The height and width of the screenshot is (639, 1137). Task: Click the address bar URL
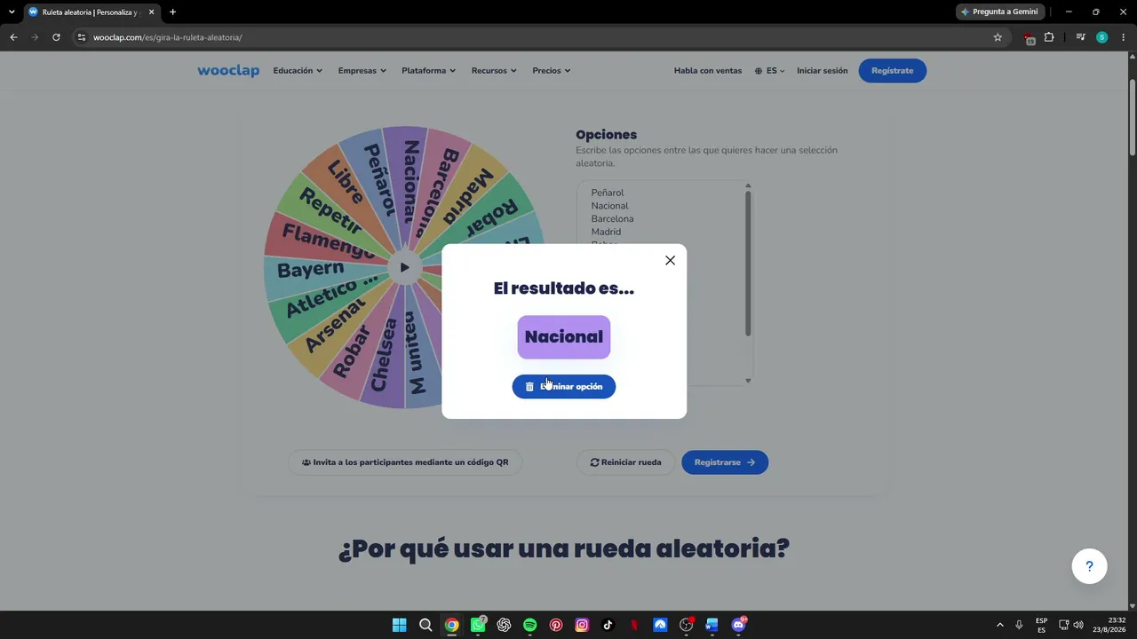168,37
